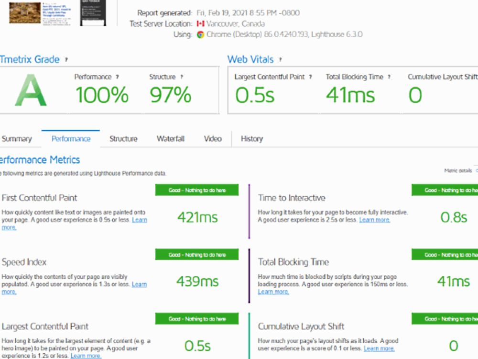478x359 pixels.
Task: Open the Waterfall tab
Action: tap(171, 139)
